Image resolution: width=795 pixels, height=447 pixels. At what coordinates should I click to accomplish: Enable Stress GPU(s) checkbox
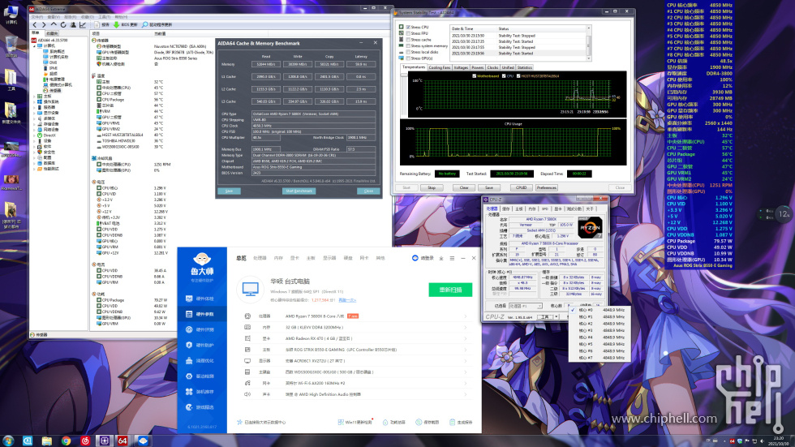(408, 58)
